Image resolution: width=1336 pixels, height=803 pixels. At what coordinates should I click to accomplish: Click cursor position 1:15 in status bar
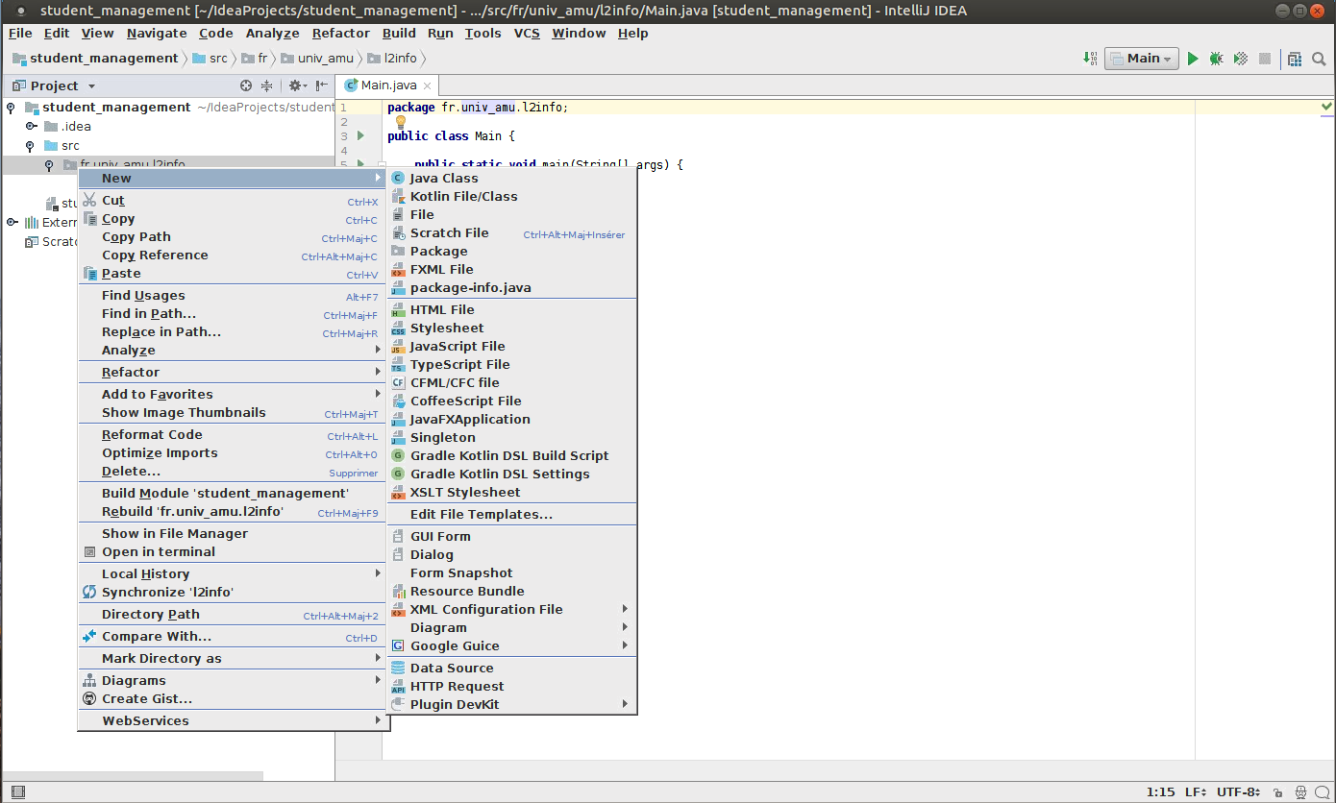[x=1161, y=792]
